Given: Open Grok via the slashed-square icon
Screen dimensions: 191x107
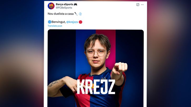Looking at the screenshot, I should coord(138,5).
